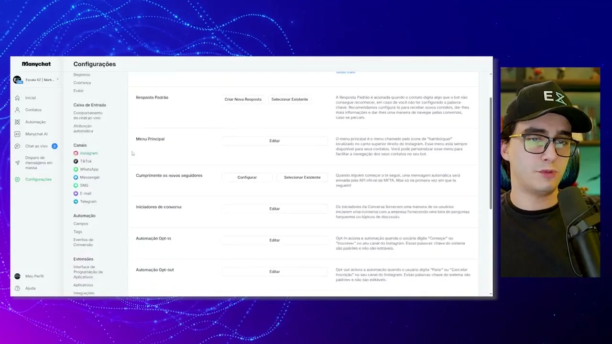Image resolution: width=612 pixels, height=344 pixels.
Task: Go to Inicial in the sidebar
Action: coord(31,98)
